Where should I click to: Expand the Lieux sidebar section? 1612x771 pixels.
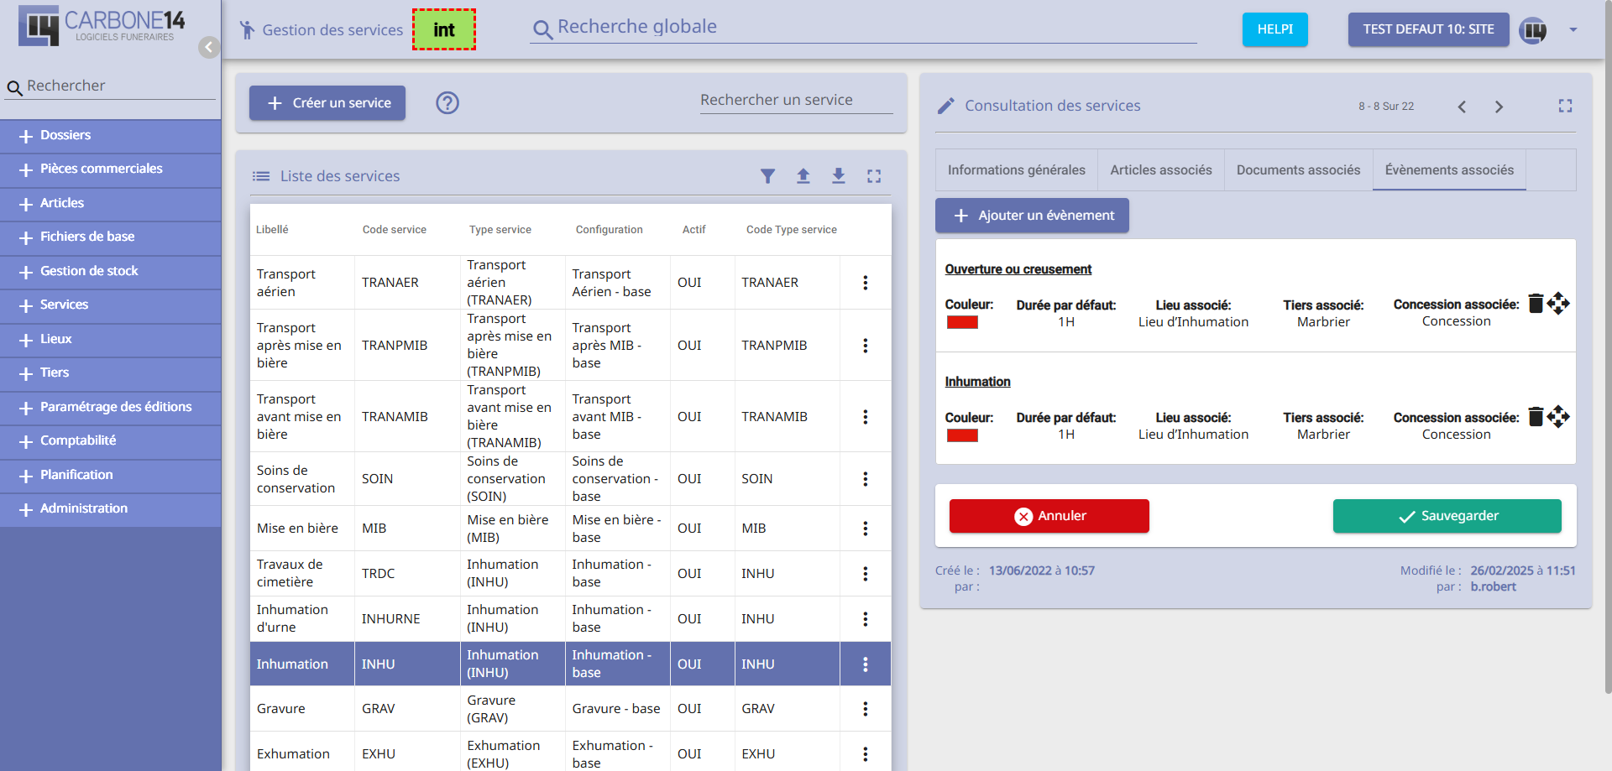pos(111,340)
